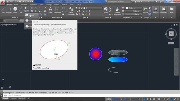The image size is (180, 101).
Task: Open the ellipse flyout dropdown arrow
Action: 28,11
